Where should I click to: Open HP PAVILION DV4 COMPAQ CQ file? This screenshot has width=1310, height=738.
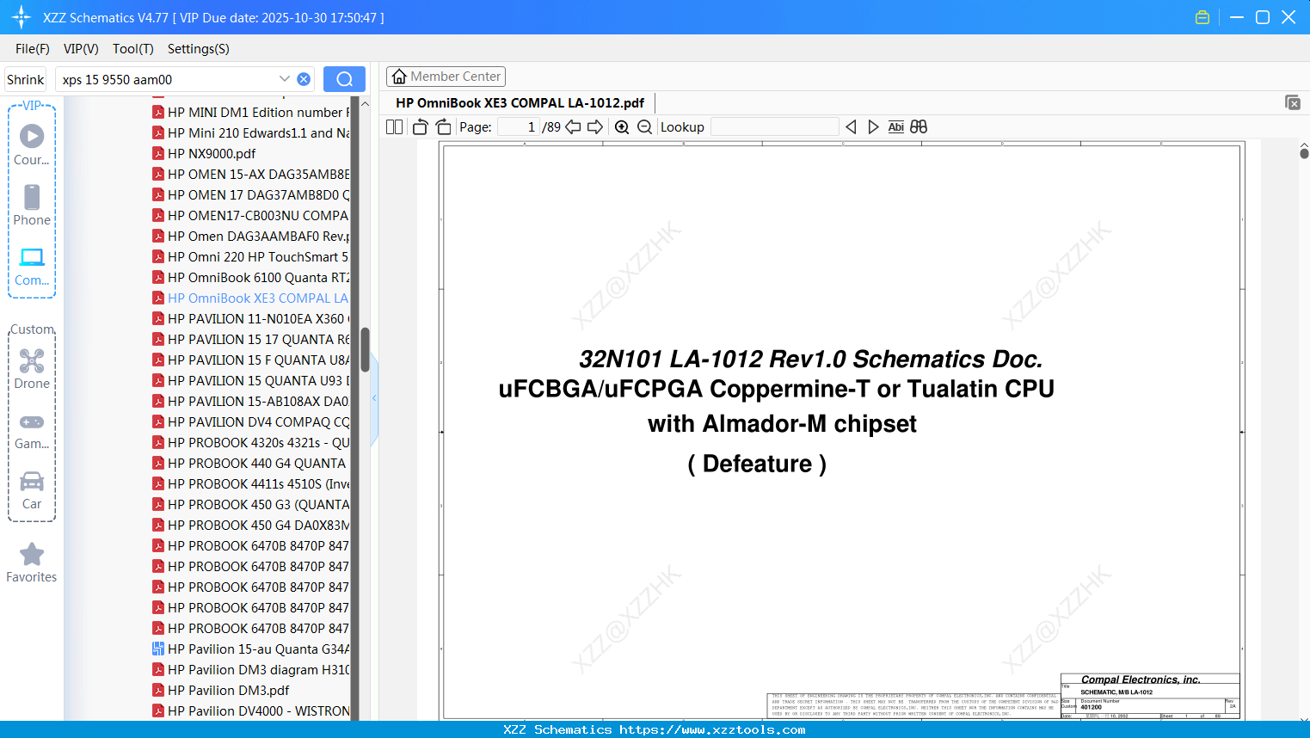[x=251, y=421]
